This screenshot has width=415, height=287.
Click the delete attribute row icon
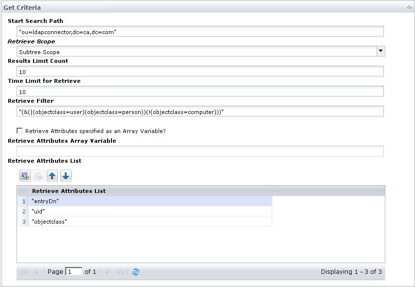point(38,175)
